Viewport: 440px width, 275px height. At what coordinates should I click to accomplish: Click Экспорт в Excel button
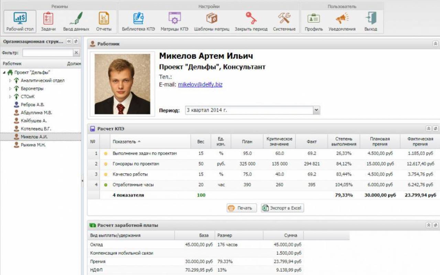click(282, 208)
